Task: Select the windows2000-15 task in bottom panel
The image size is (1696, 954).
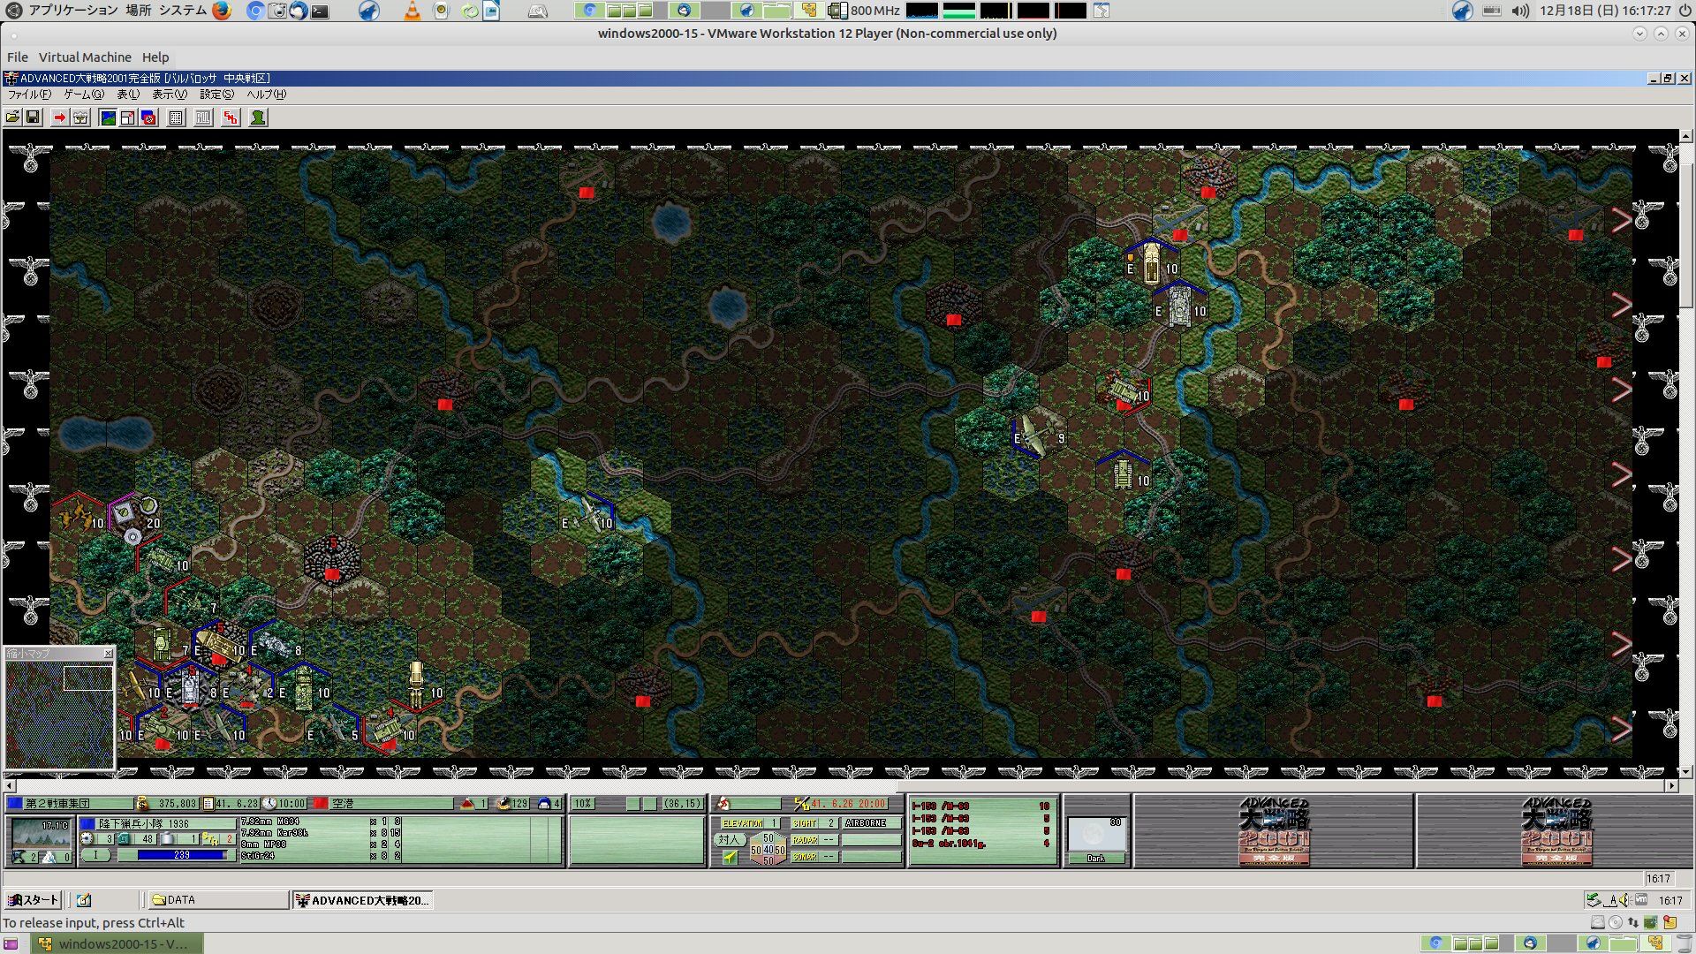Action: click(x=117, y=944)
